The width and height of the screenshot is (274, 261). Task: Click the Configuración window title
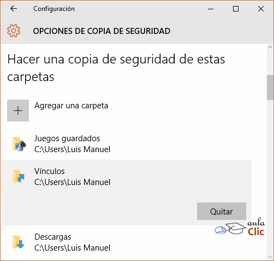click(x=54, y=9)
